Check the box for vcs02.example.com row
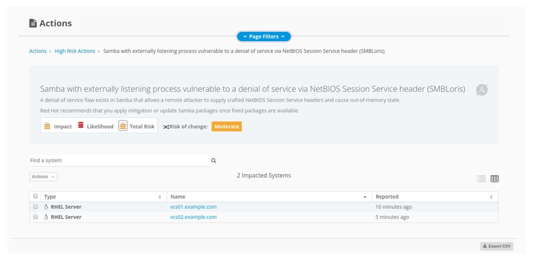533x261 pixels. pyautogui.click(x=35, y=217)
